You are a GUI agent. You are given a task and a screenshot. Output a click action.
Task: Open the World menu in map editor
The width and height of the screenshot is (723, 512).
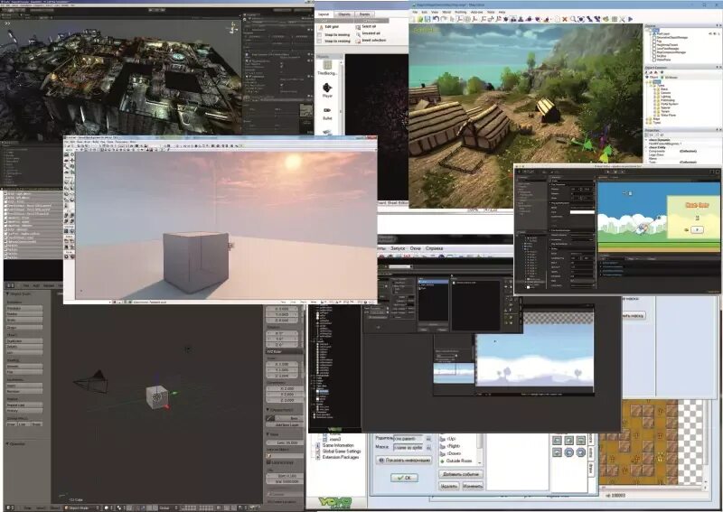coord(446,12)
